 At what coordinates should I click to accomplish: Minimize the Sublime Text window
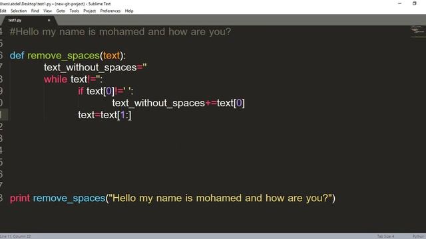click(399, 3)
